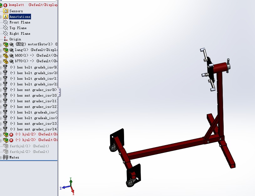Click the b600<1> part icon
The height and width of the screenshot is (196, 255).
tap(6, 56)
